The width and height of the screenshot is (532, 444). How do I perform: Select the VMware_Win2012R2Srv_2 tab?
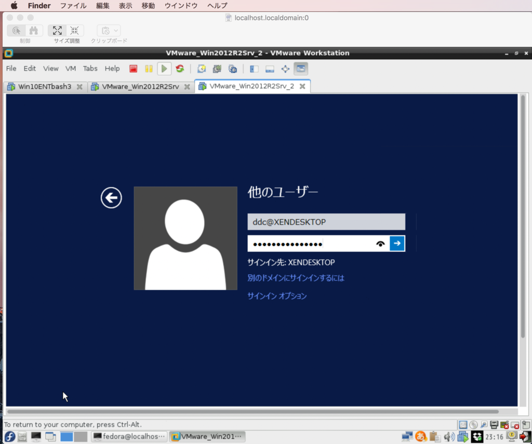pyautogui.click(x=252, y=86)
